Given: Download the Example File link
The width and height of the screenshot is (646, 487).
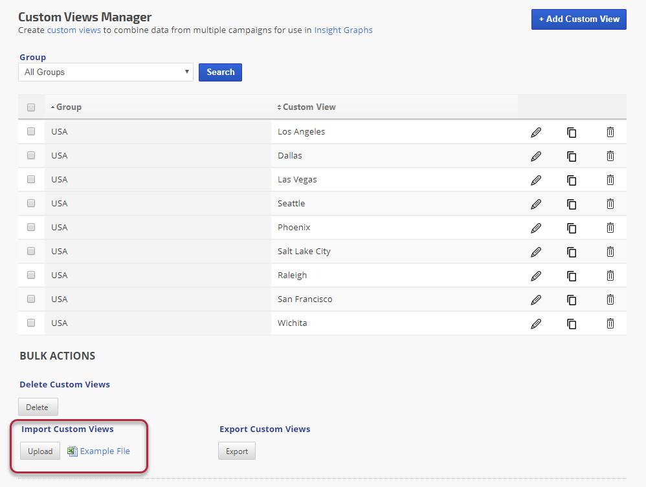Looking at the screenshot, I should [x=104, y=451].
